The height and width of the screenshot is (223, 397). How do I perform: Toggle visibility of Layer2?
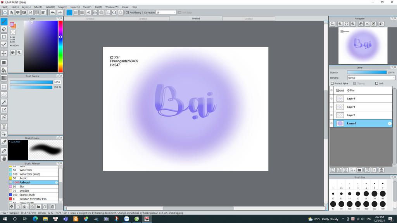[331, 115]
